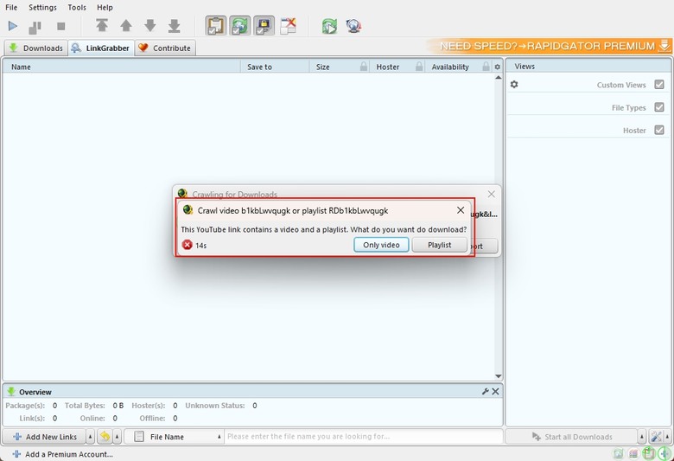674x461 pixels.
Task: Click the clipboard status bar icon
Action: (649, 453)
